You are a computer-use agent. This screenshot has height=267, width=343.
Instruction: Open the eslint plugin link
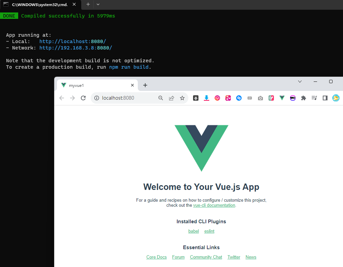click(209, 231)
